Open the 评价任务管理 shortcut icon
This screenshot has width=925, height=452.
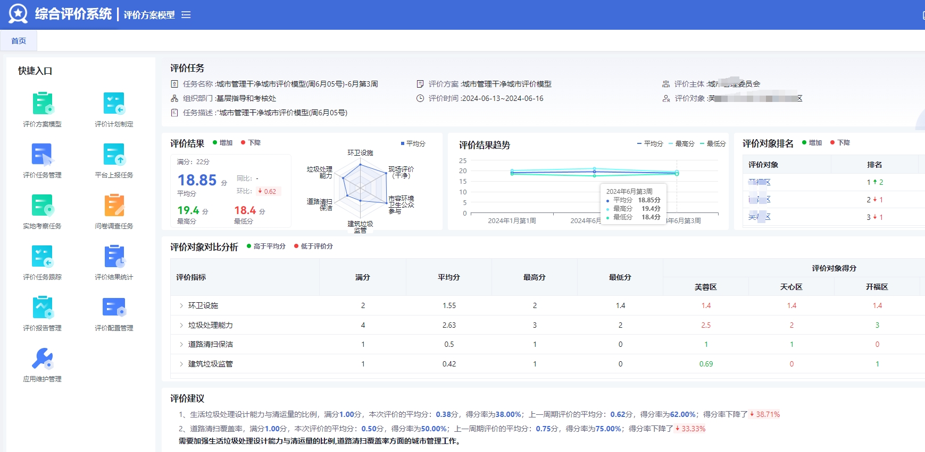[x=43, y=155]
